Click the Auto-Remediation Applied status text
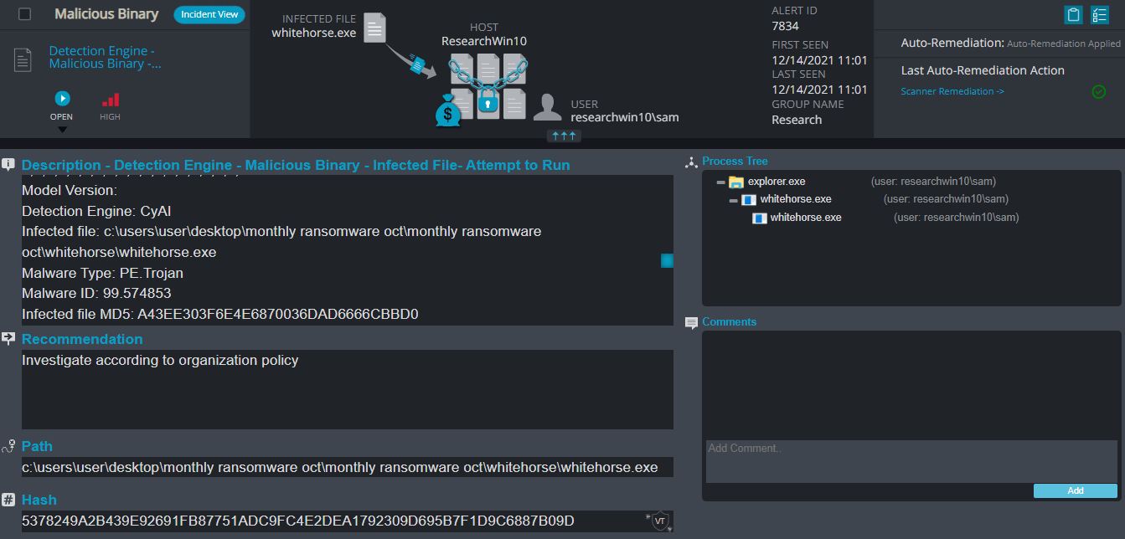 (x=1064, y=44)
